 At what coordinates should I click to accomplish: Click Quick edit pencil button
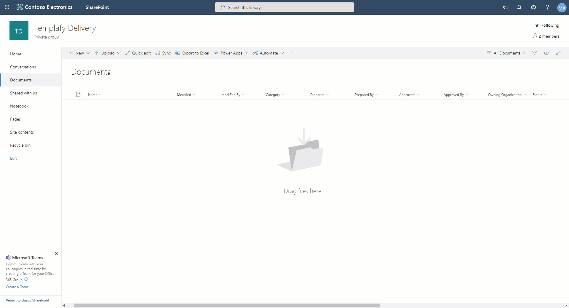138,53
